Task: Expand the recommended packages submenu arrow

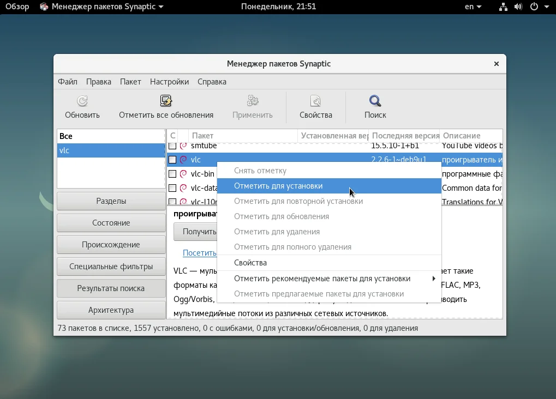Action: pyautogui.click(x=434, y=279)
